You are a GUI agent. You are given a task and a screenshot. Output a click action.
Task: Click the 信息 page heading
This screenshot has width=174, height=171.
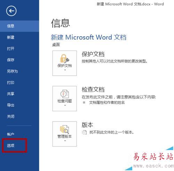tap(61, 23)
